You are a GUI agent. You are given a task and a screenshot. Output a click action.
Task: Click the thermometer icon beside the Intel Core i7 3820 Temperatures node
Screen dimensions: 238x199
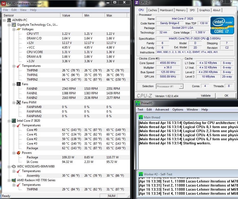[x=19, y=125]
